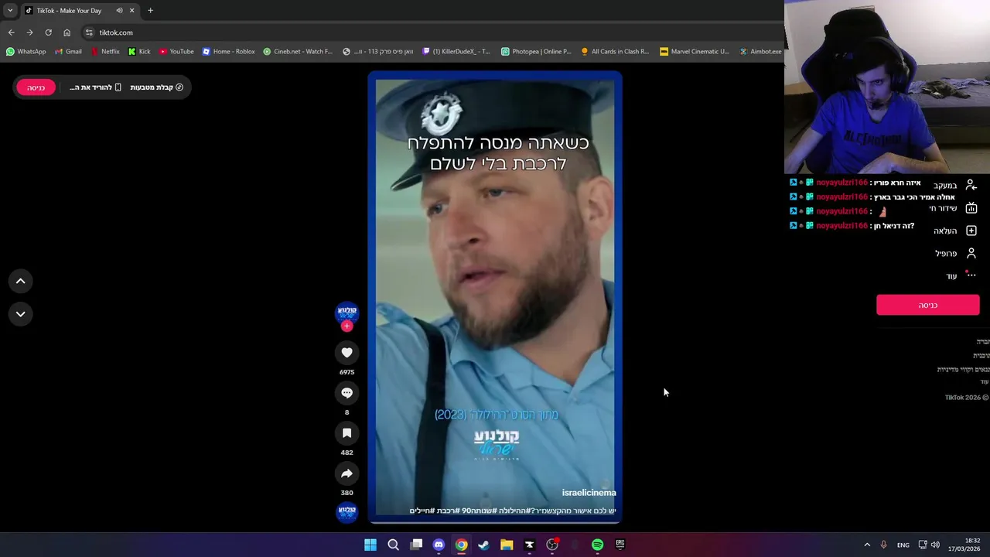Screen dimensions: 990x557
Task: Open the WhatsApp bookmark
Action: 26,52
